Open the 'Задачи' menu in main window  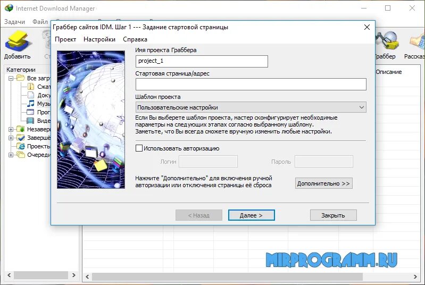point(15,22)
